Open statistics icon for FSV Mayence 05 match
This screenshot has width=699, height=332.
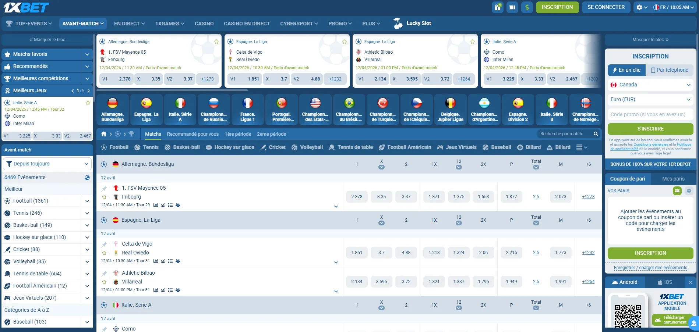156,205
